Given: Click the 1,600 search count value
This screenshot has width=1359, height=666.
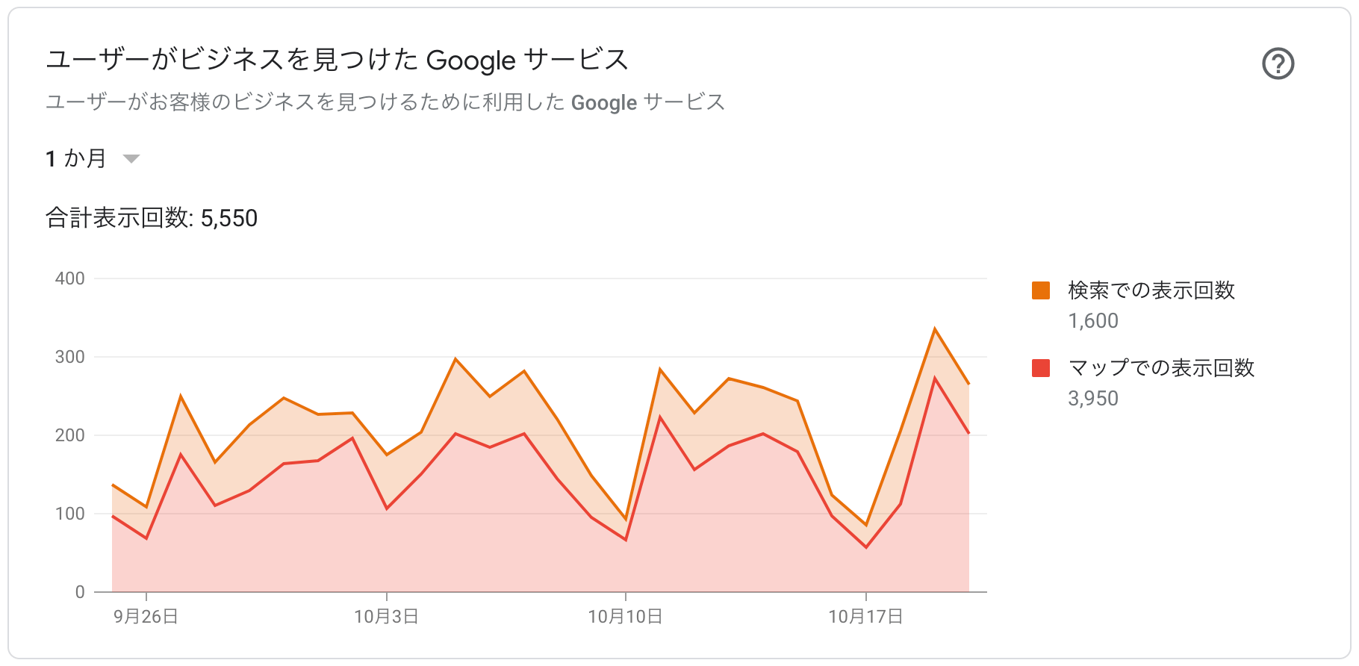Looking at the screenshot, I should 1093,321.
